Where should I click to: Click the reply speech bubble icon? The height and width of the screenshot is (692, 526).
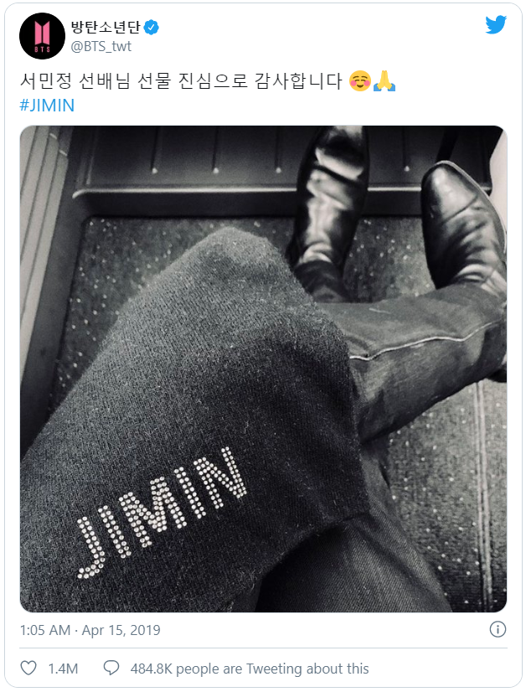tap(111, 668)
